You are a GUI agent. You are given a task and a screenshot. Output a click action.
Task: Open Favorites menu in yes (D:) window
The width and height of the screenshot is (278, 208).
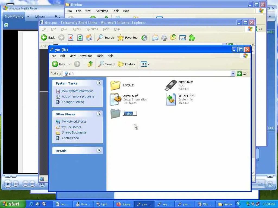coord(86,56)
